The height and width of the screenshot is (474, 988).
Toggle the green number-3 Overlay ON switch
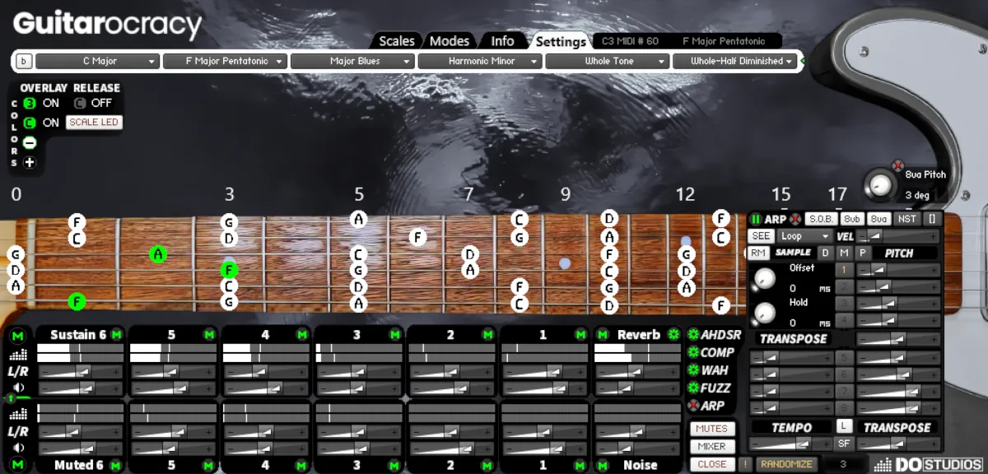(x=30, y=103)
